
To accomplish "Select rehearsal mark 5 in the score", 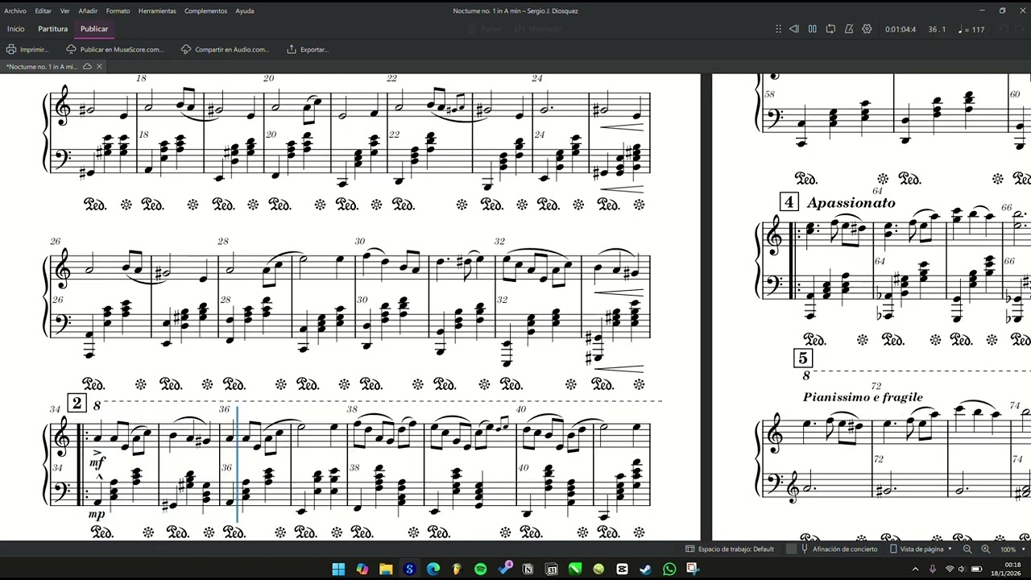I will pos(802,358).
